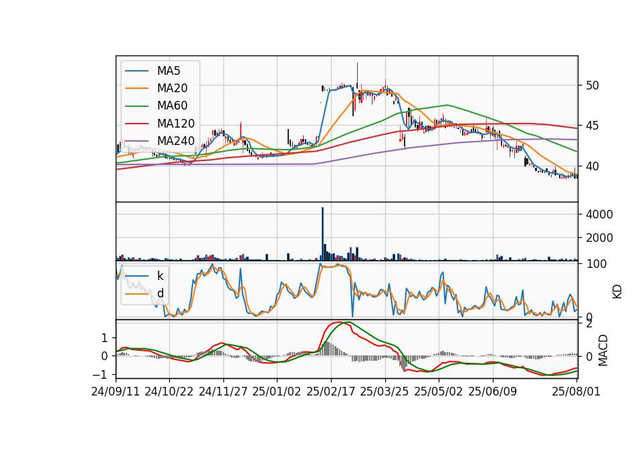Click the MACD axis title
Image resolution: width=642 pixels, height=461 pixels.
click(x=603, y=350)
